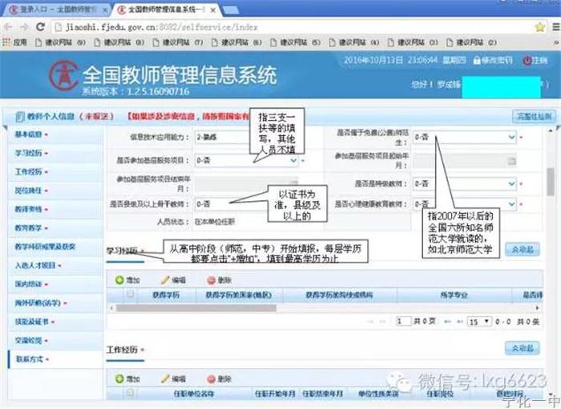Open the 是否县级及以上骨干教师 dropdown
Viewport: 561px width, 409px height.
point(231,204)
